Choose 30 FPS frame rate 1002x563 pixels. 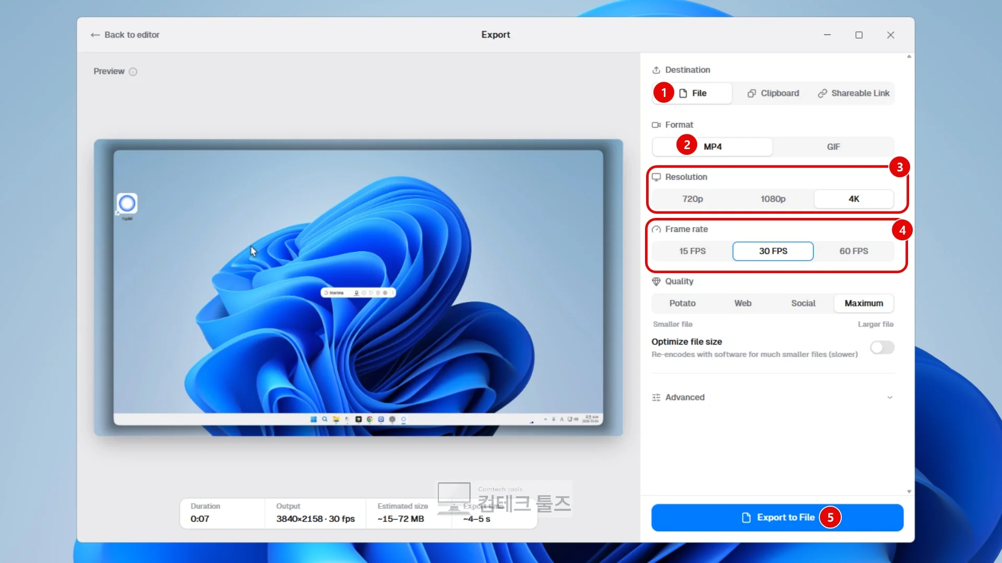[773, 251]
